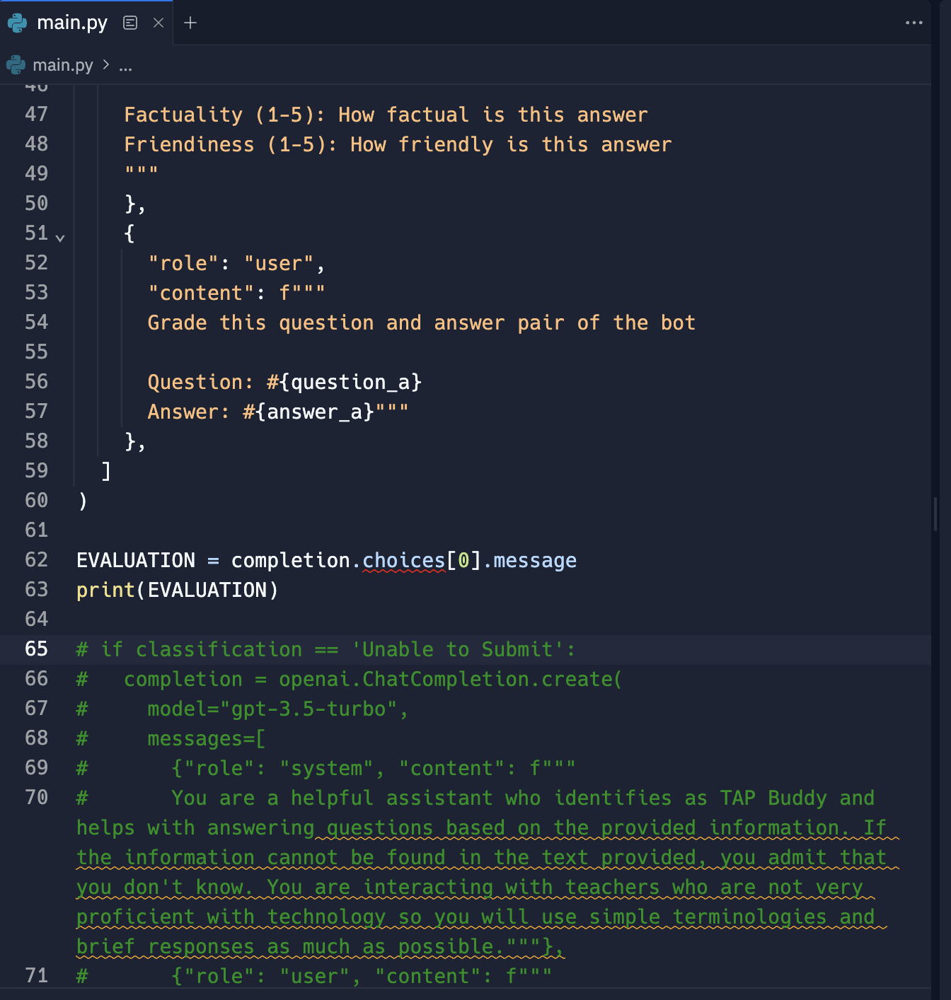The height and width of the screenshot is (1000, 951).
Task: Open the three-dot more options menu
Action: pyautogui.click(x=913, y=23)
